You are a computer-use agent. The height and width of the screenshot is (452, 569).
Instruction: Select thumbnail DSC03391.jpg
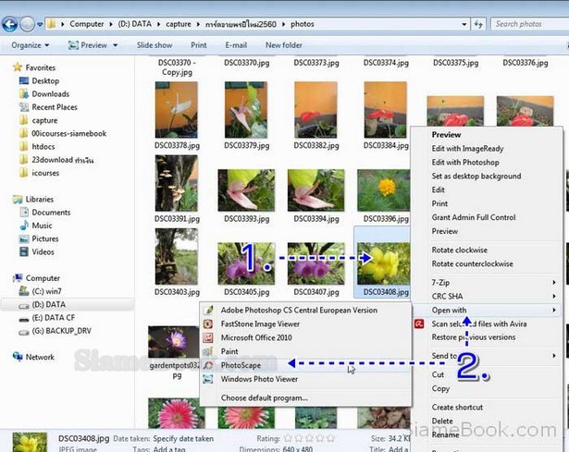pyautogui.click(x=177, y=183)
